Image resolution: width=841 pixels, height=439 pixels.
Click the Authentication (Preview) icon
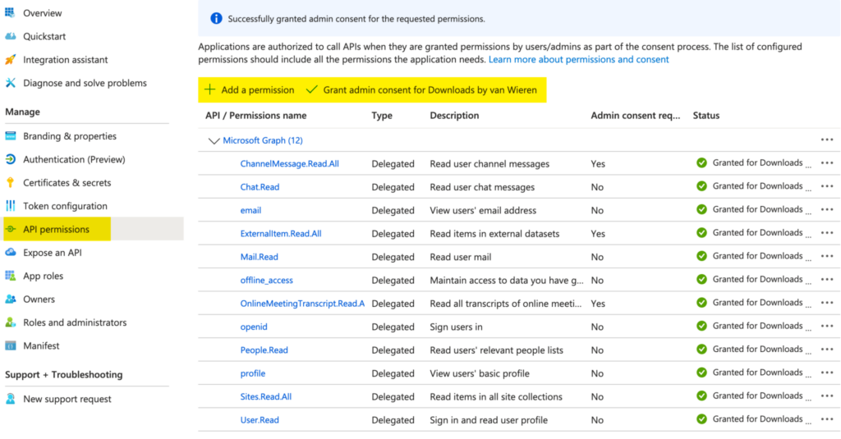click(10, 159)
